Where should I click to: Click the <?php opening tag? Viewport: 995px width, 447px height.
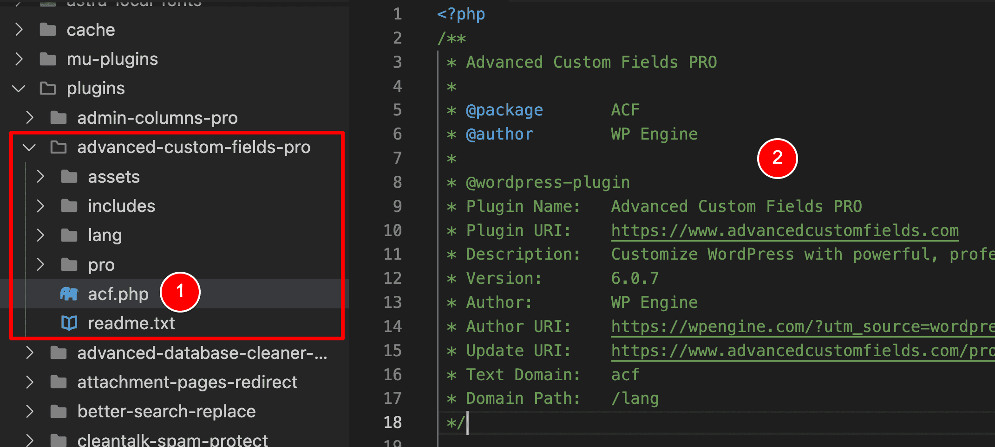[461, 14]
